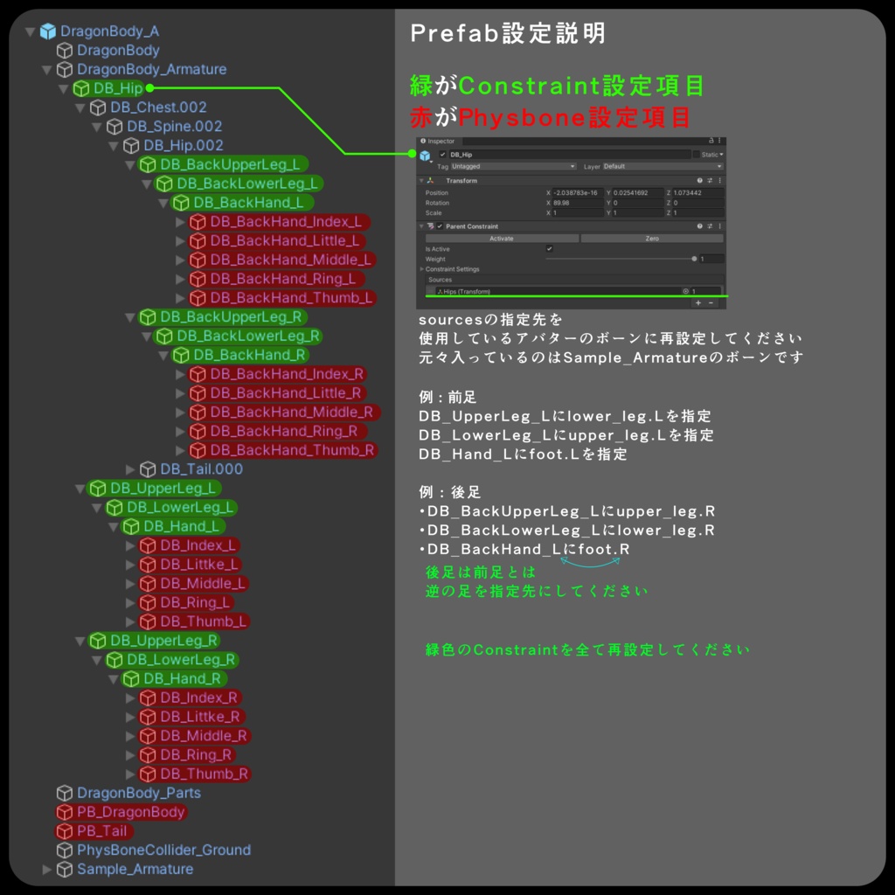Collapse the DB_UpperLeg_R tree node
The image size is (895, 895).
click(x=80, y=641)
